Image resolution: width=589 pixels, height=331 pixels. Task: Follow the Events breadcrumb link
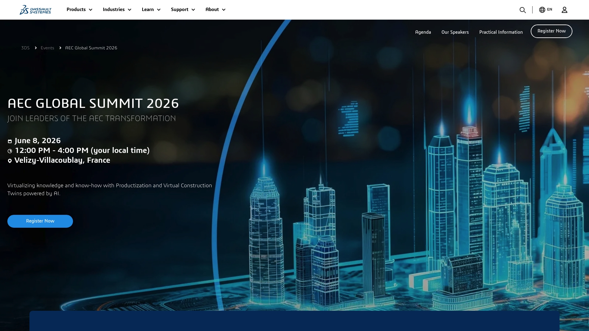click(47, 48)
